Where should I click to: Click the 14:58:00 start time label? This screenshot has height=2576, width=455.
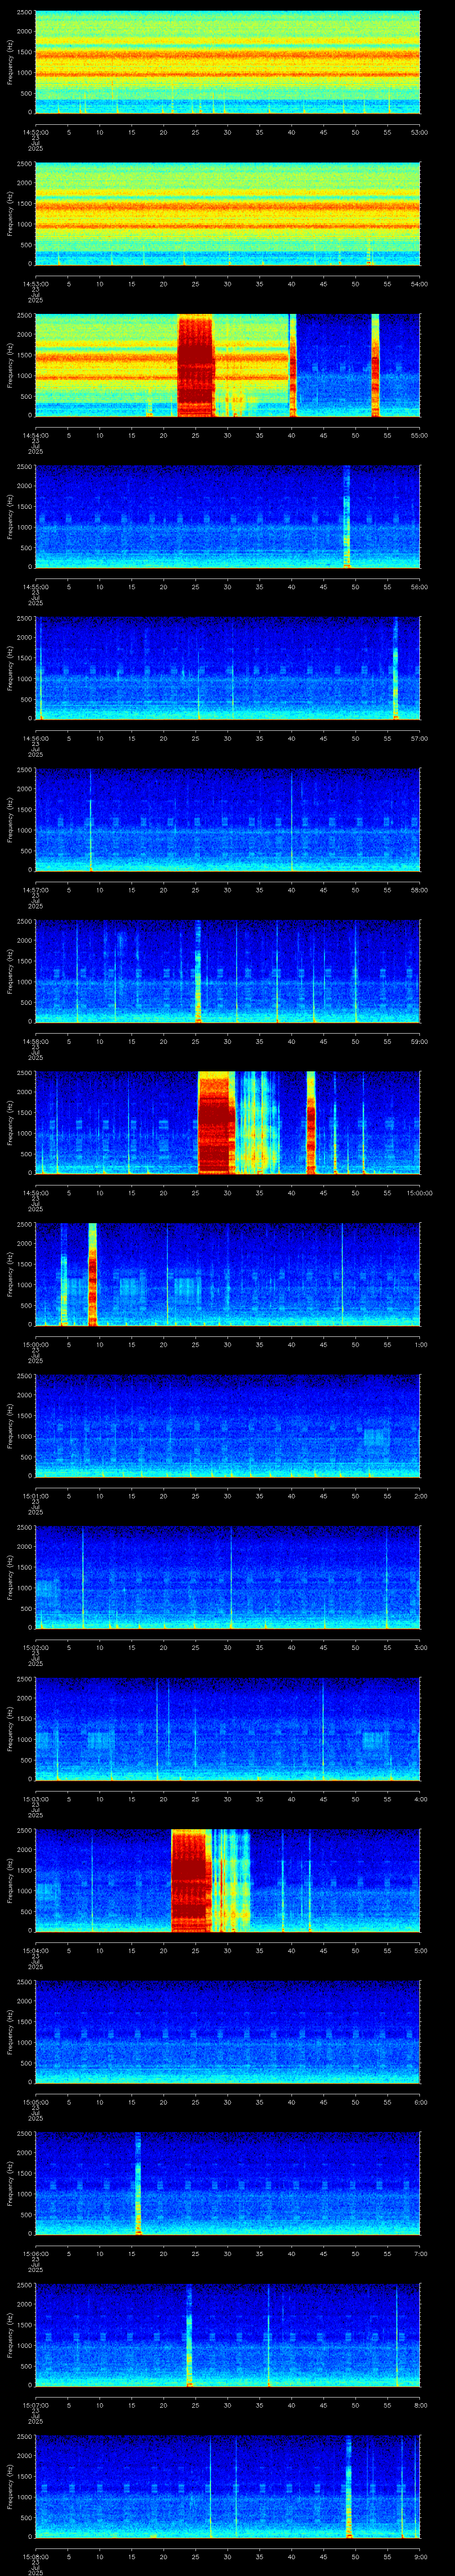pyautogui.click(x=35, y=1041)
